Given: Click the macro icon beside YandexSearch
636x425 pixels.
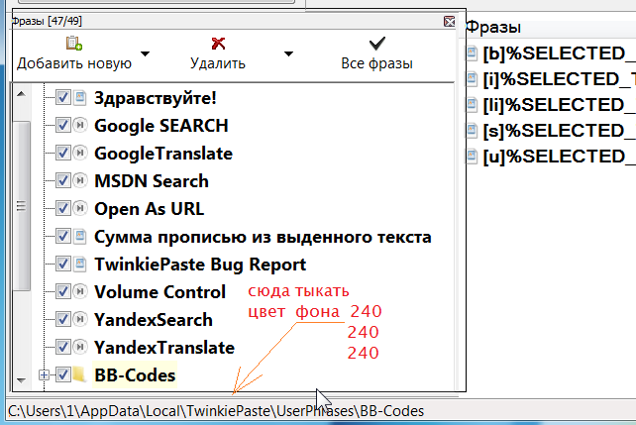Looking at the screenshot, I should click(x=80, y=320).
